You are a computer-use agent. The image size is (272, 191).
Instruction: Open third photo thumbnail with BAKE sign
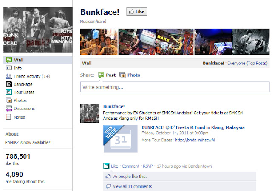click(175, 42)
